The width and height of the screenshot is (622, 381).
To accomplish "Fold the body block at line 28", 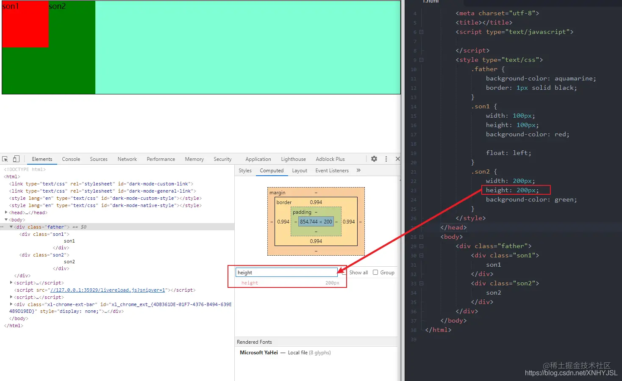I will [421, 237].
